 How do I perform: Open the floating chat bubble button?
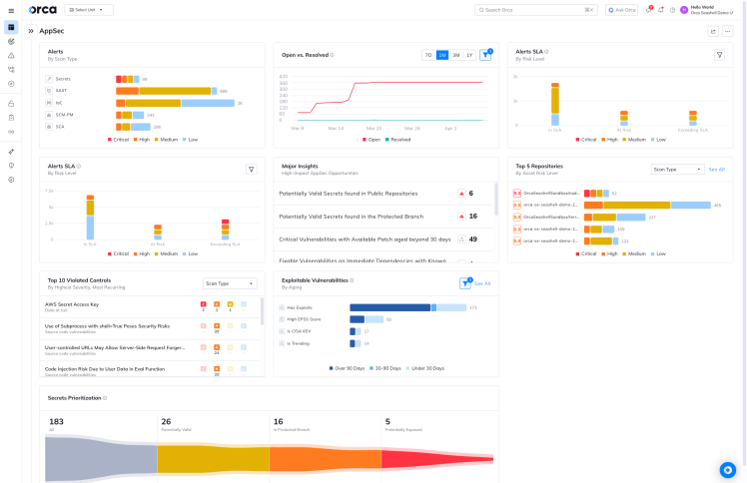(727, 470)
